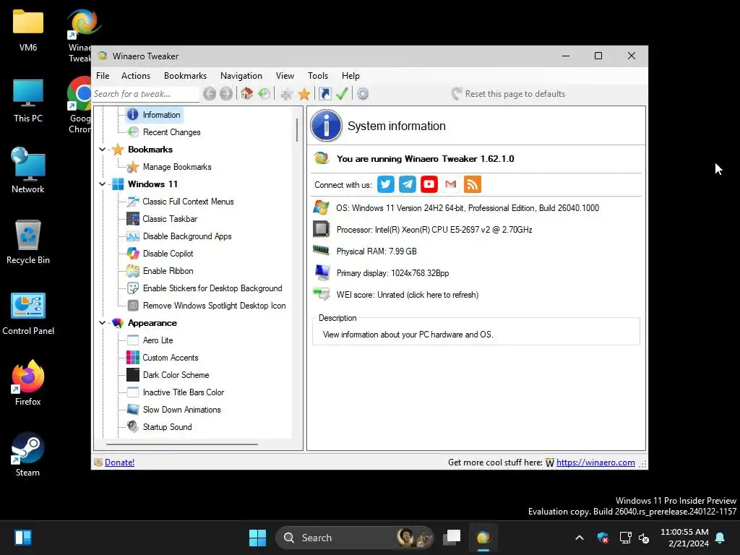Screen dimensions: 740x555
Task: Select the Information tree item
Action: [161, 115]
